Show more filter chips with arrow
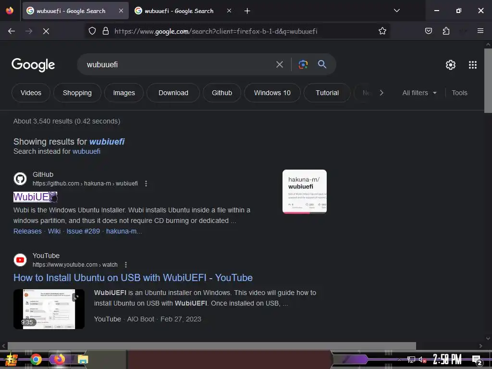Screen dimensions: 492x369 coord(381,93)
